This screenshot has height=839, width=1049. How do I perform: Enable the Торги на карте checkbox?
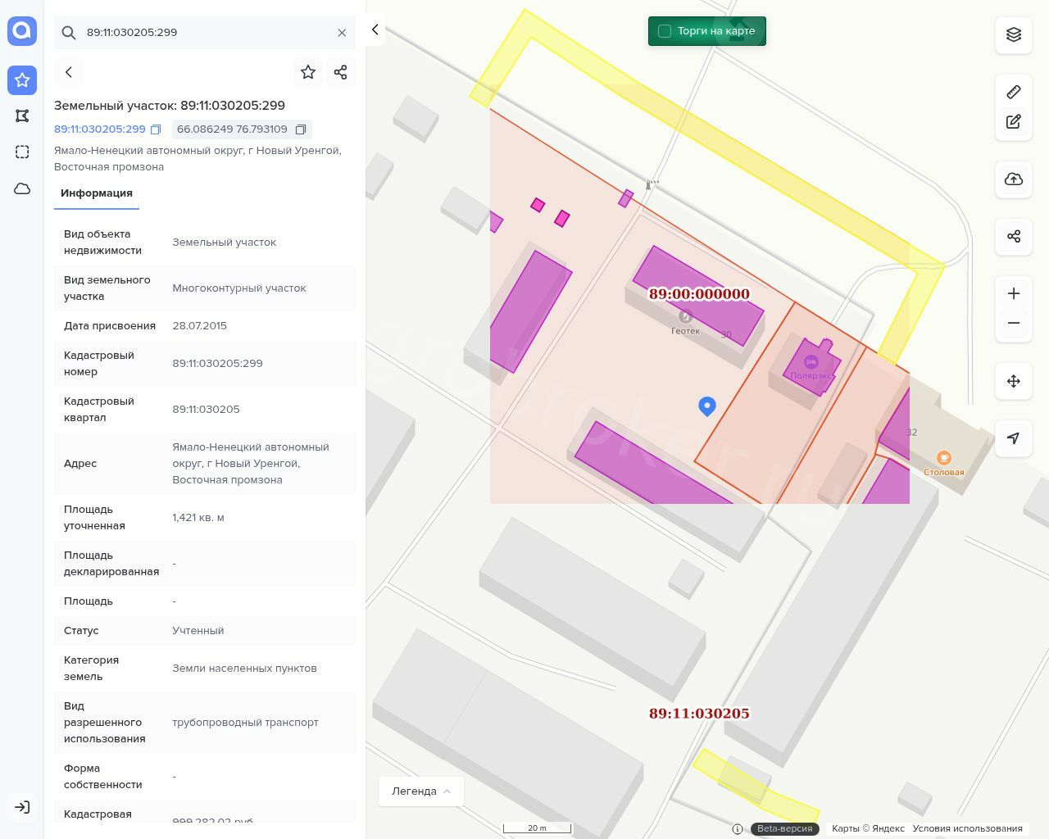[665, 31]
